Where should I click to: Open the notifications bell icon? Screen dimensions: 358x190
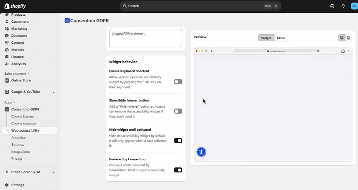pos(343,6)
